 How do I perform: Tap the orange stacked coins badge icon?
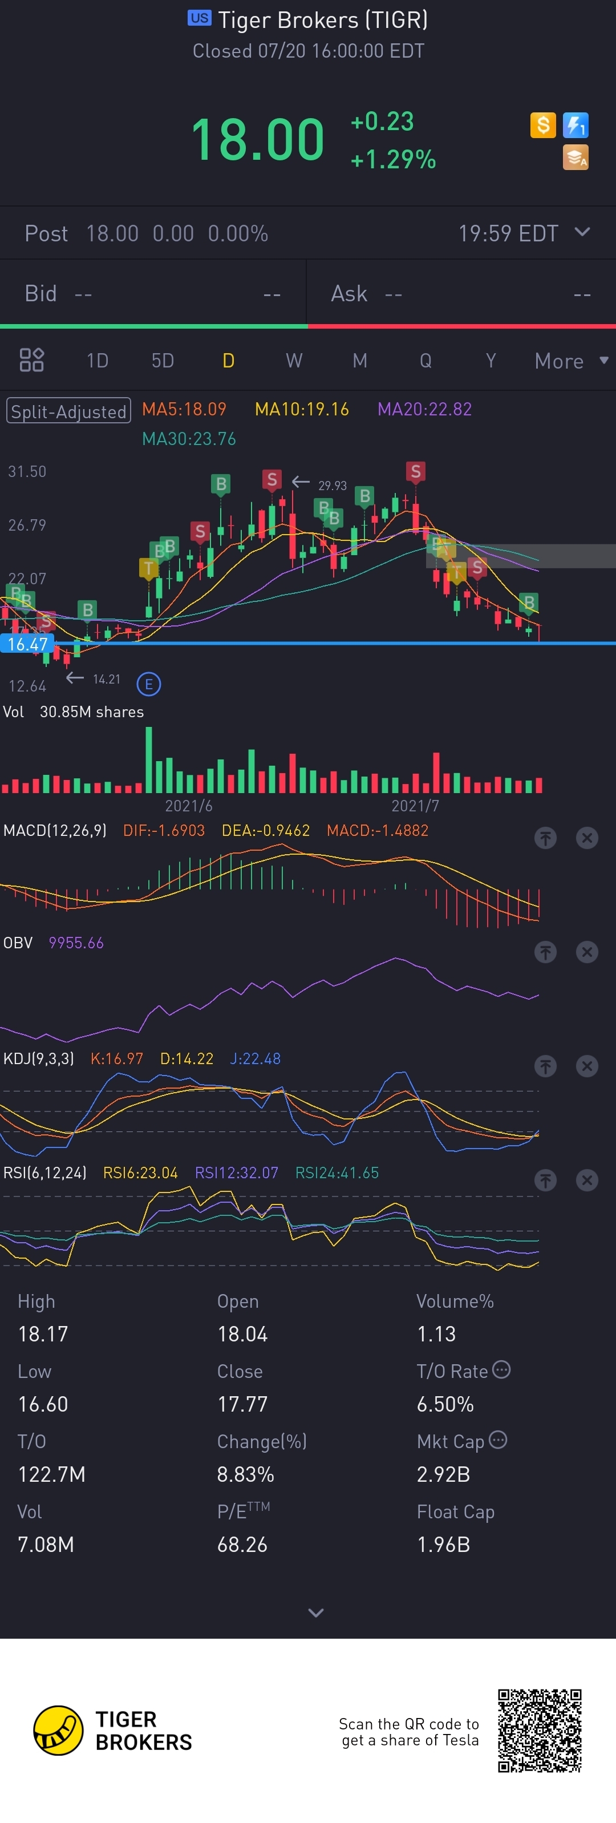(576, 158)
